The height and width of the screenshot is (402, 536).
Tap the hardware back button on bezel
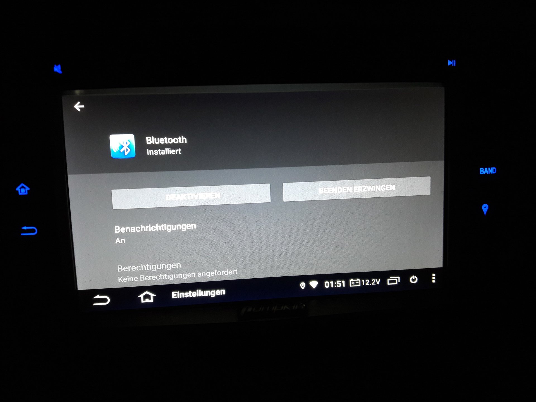29,231
